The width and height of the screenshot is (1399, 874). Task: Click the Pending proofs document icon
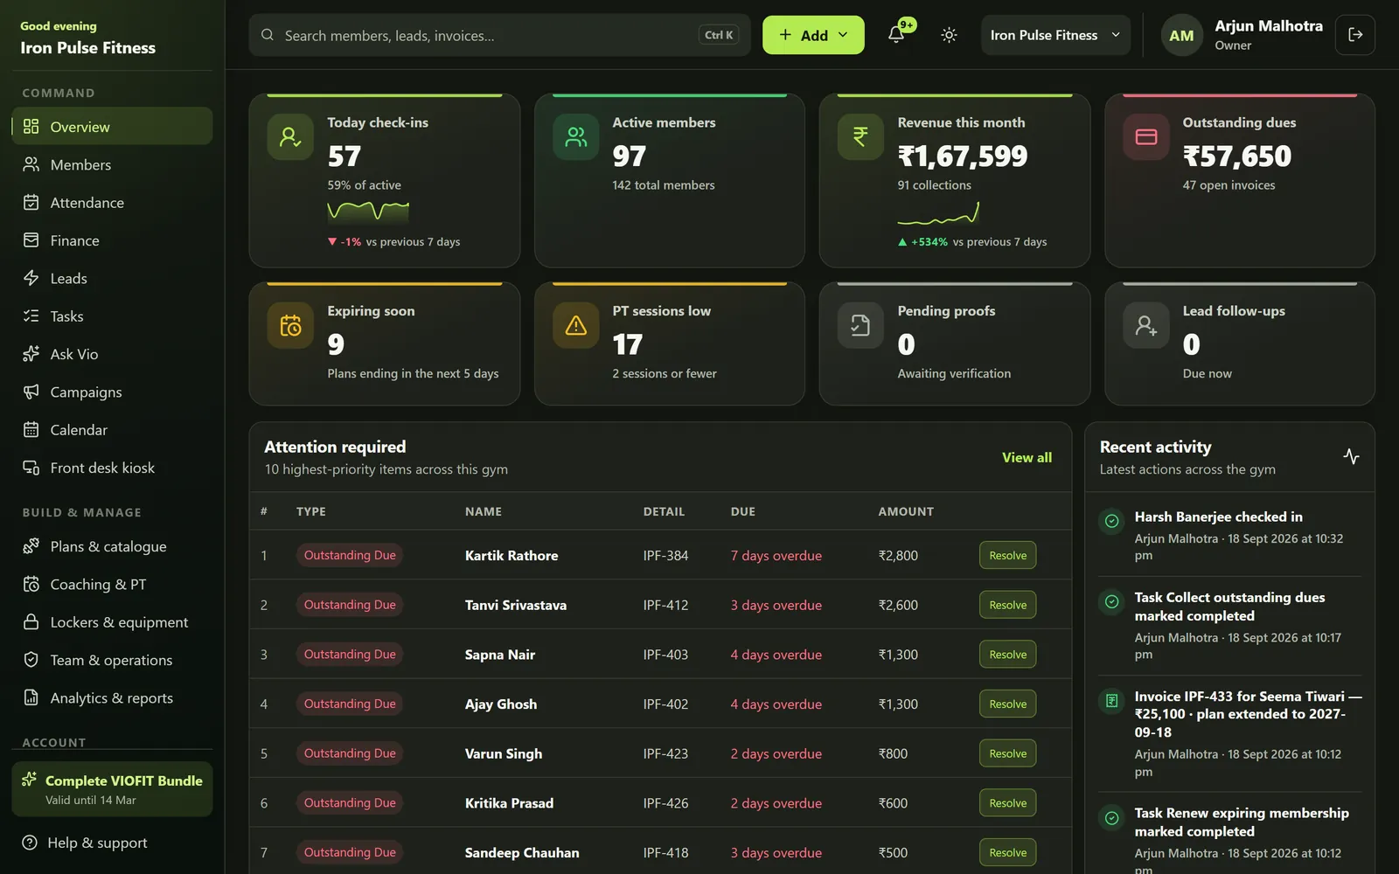[860, 326]
